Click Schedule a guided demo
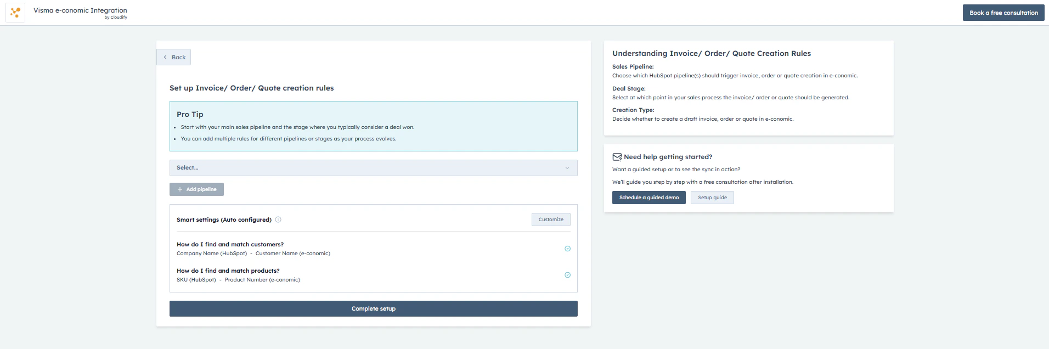 point(649,198)
